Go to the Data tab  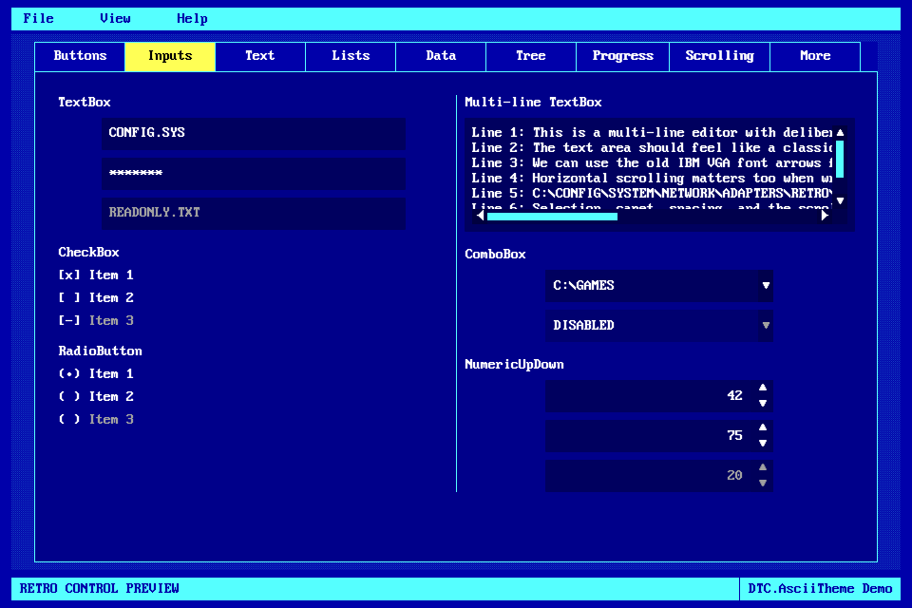[x=441, y=56]
